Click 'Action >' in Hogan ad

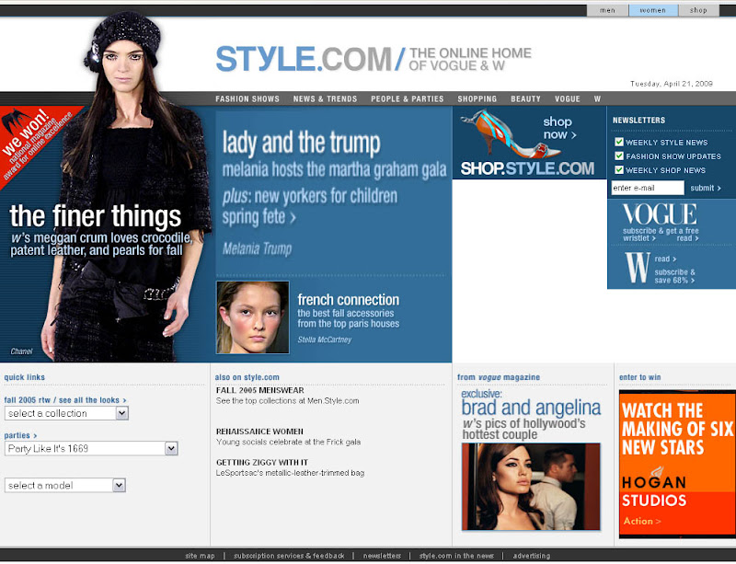point(642,522)
